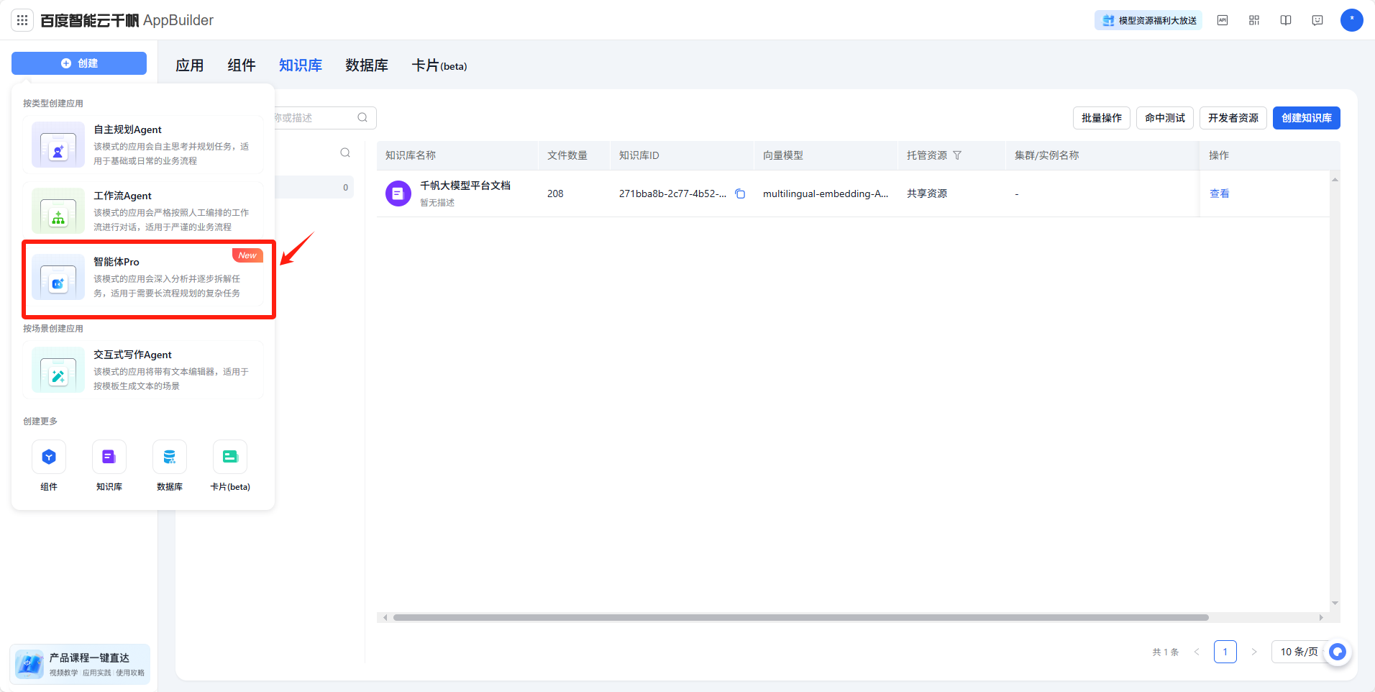Open the 知识库 shortcut icon in popup

109,457
